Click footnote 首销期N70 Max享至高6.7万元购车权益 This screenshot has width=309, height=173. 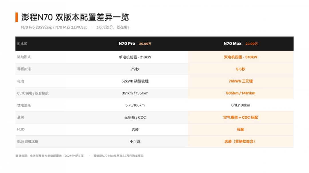tap(118, 156)
